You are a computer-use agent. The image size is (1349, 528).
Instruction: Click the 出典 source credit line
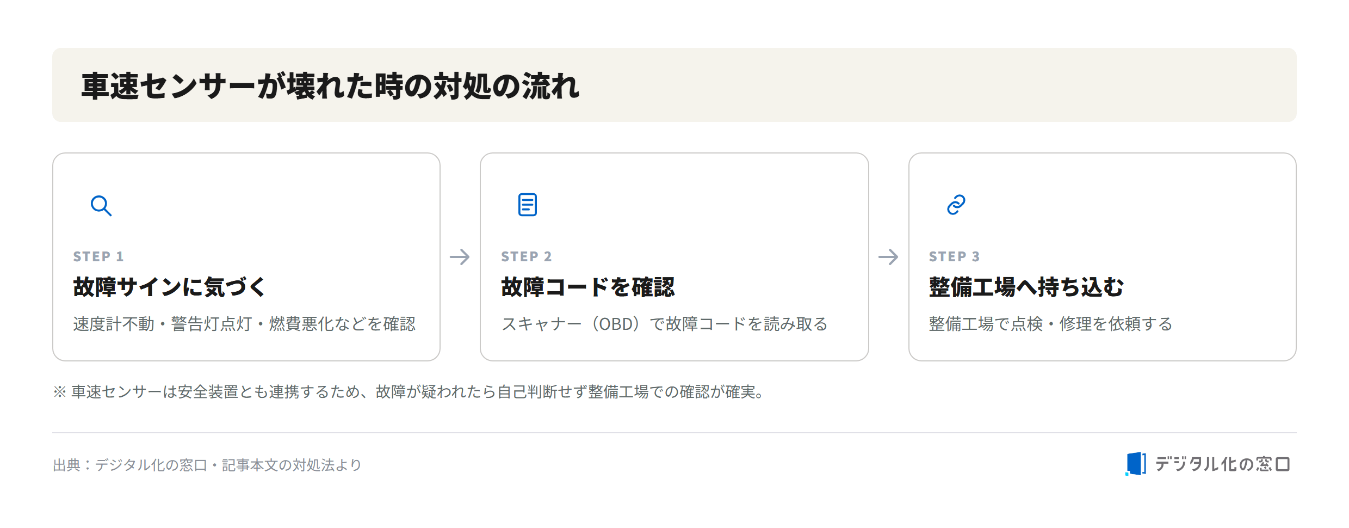[207, 465]
